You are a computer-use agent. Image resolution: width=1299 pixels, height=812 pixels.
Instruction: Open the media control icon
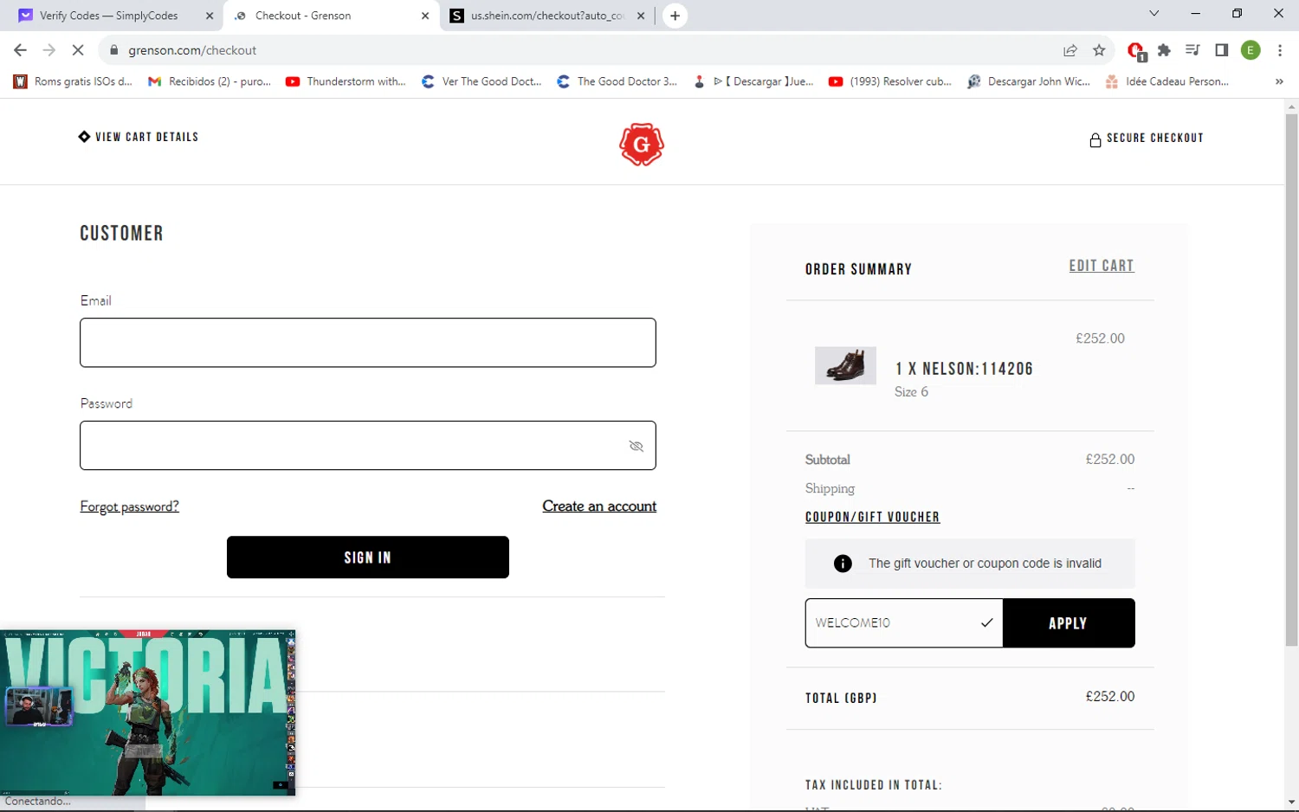click(1192, 50)
